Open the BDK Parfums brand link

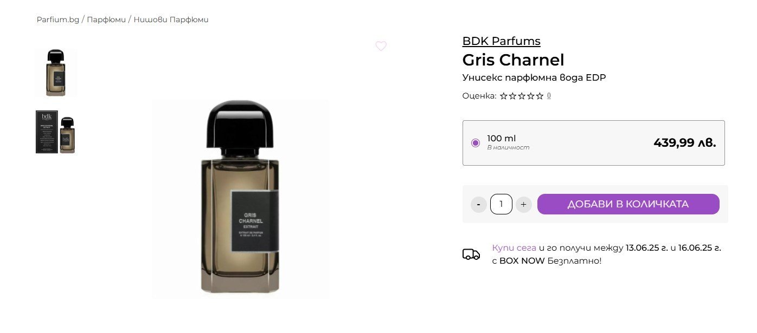point(501,41)
